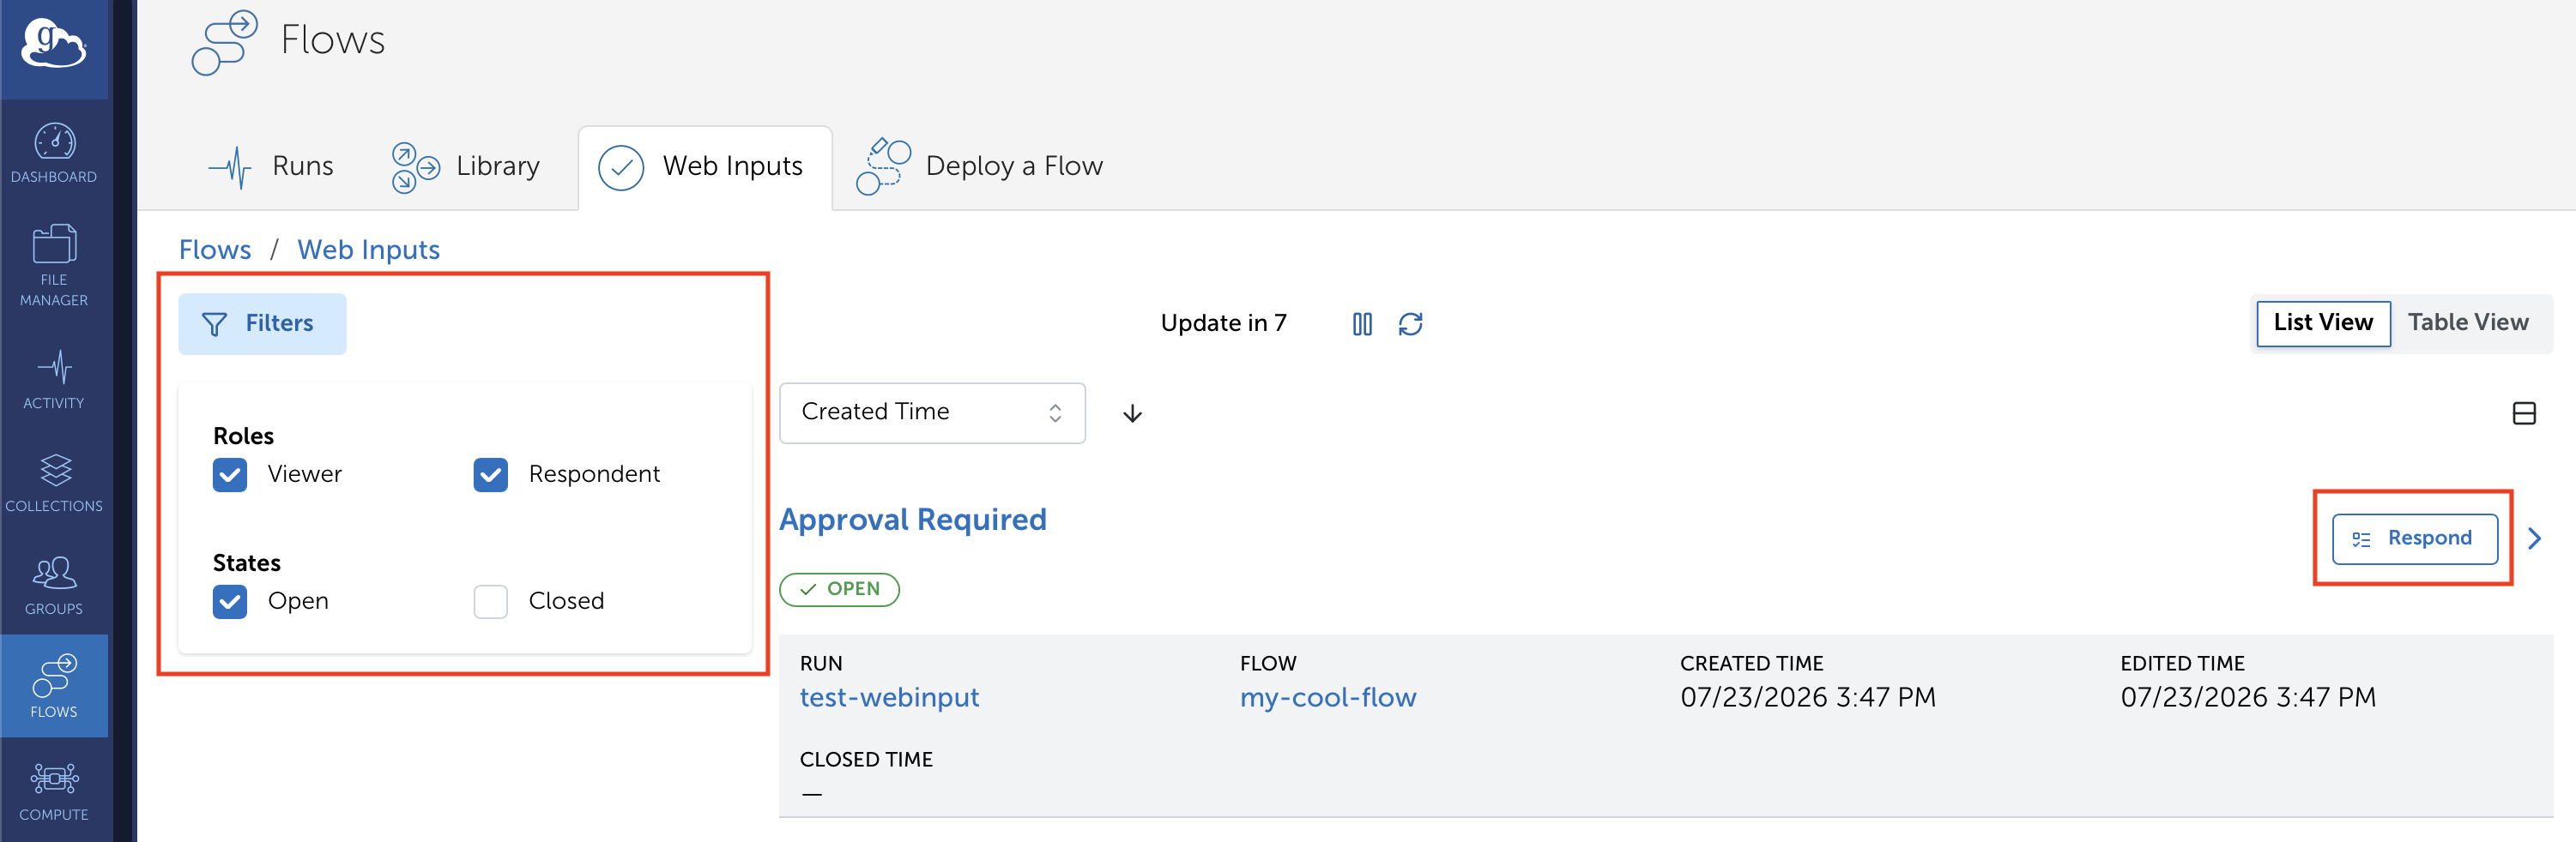Go to Flows breadcrumb link
The width and height of the screenshot is (2576, 842).
click(215, 250)
